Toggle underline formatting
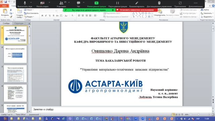The width and height of the screenshot is (215, 121). coord(50,15)
